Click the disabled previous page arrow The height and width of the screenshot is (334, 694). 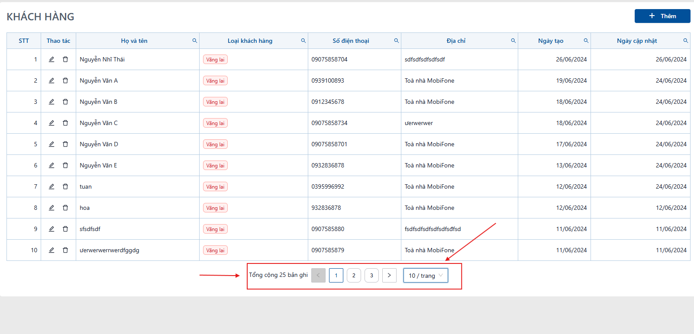point(318,276)
